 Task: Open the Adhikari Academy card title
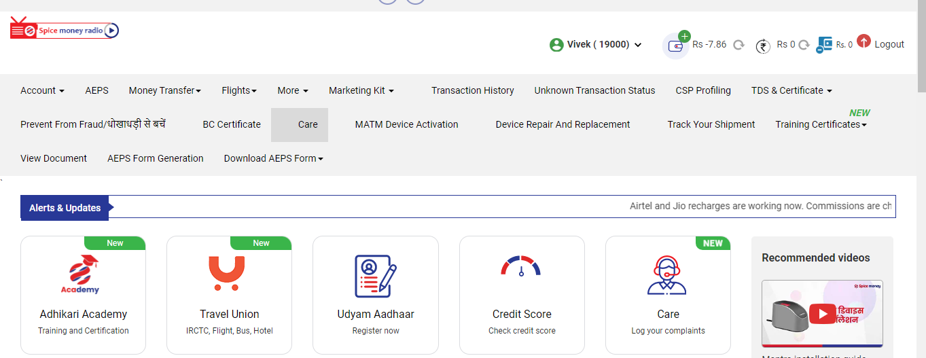click(x=84, y=314)
